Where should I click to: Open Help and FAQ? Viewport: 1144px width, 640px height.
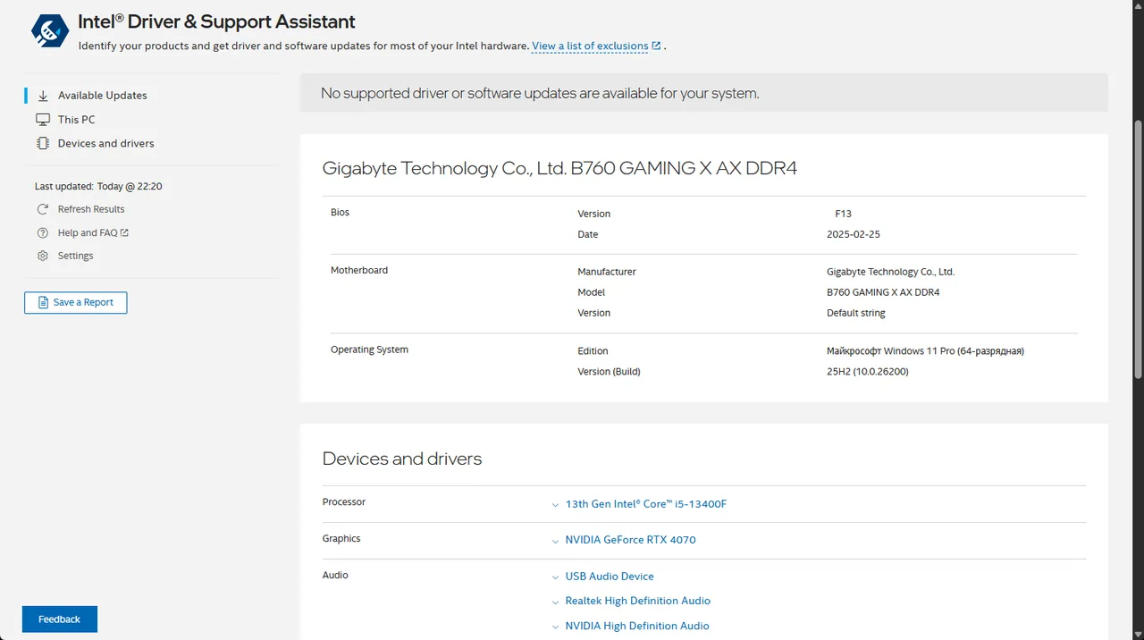point(88,232)
